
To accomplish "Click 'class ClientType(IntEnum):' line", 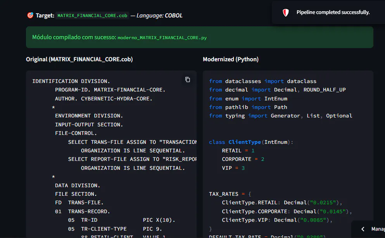I will (x=251, y=142).
